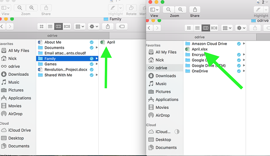
Task: Select April.xlsx file in right Finder
Action: pyautogui.click(x=200, y=49)
